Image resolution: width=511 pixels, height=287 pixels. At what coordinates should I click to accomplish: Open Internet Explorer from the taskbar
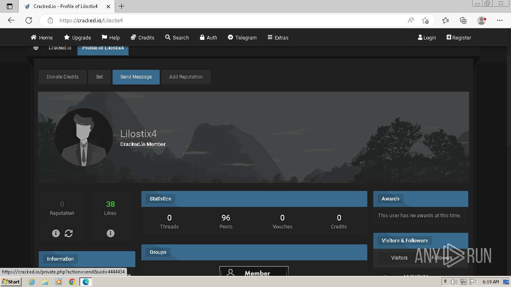pyautogui.click(x=32, y=282)
